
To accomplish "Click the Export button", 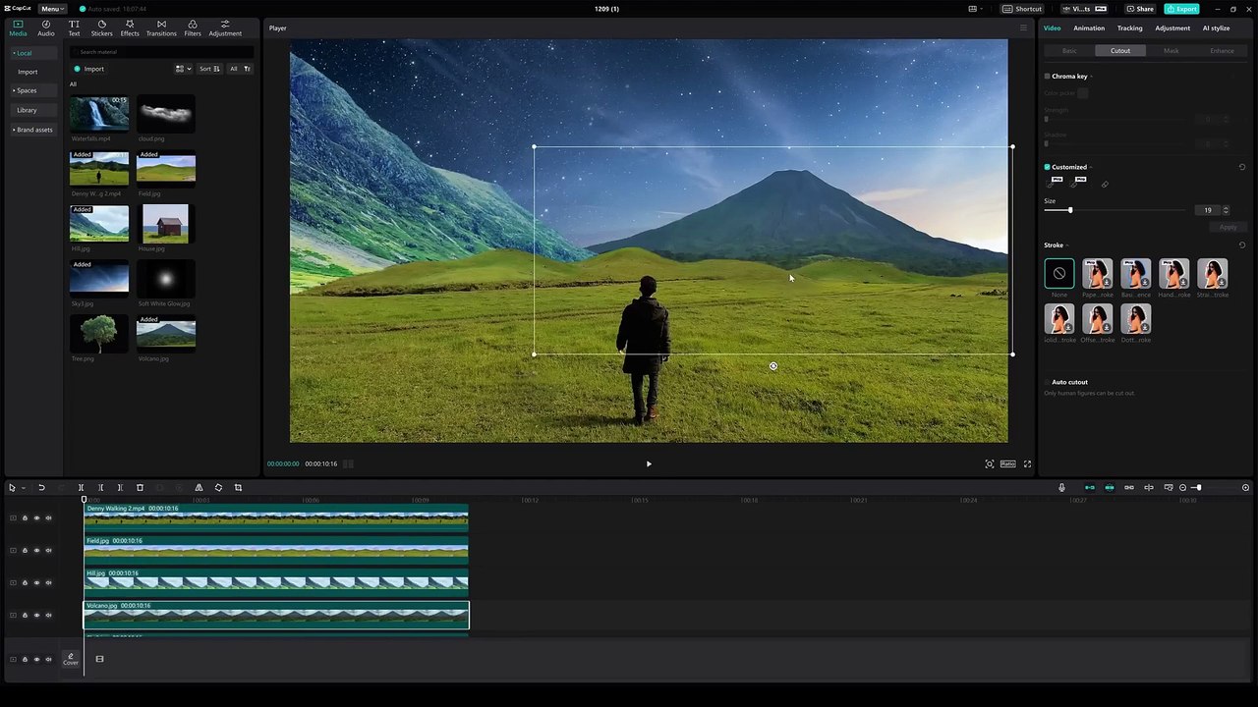I will [x=1181, y=9].
